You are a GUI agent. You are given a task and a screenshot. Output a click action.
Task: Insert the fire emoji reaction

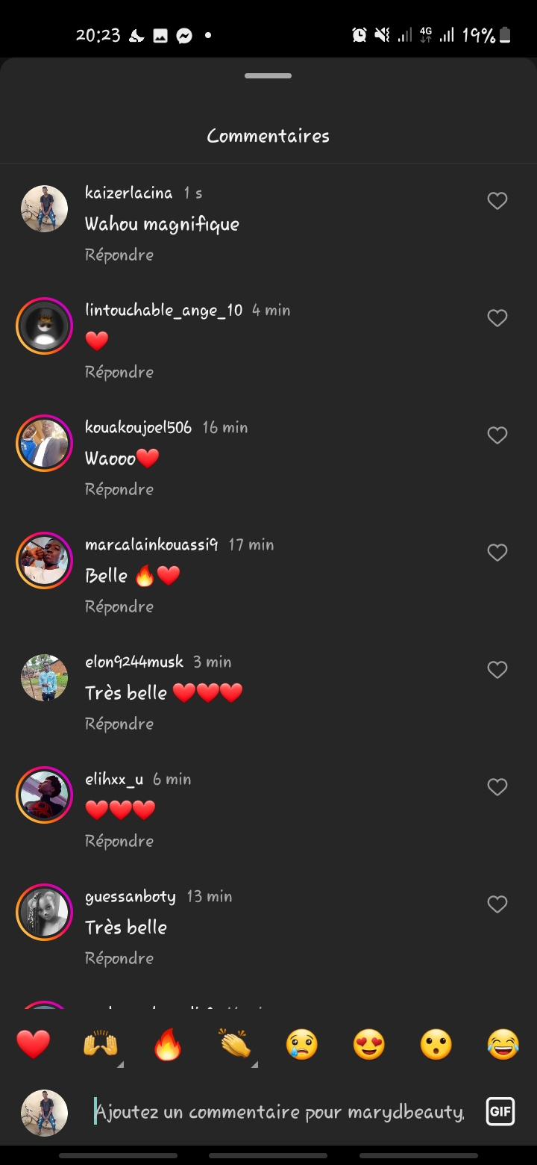tap(168, 1044)
